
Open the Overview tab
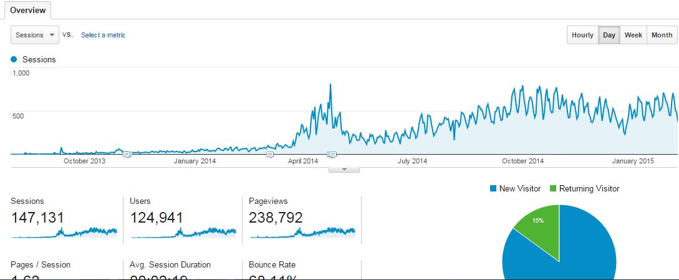27,11
